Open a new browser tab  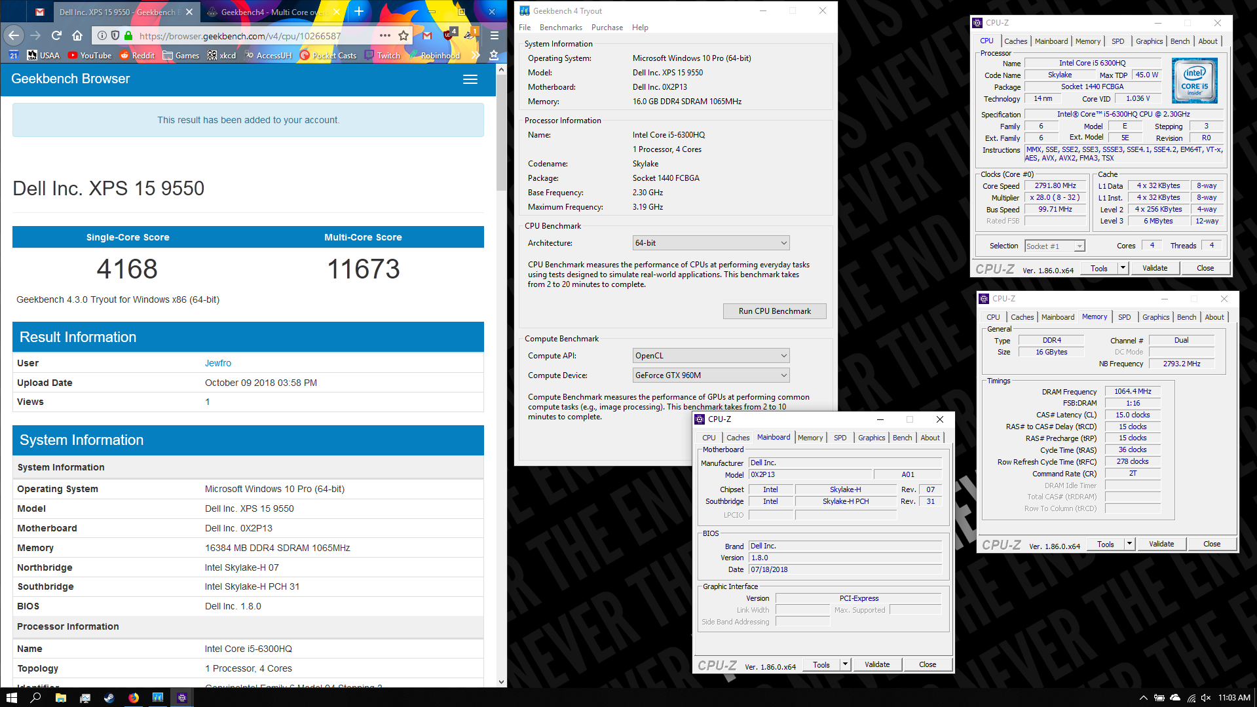tap(359, 11)
